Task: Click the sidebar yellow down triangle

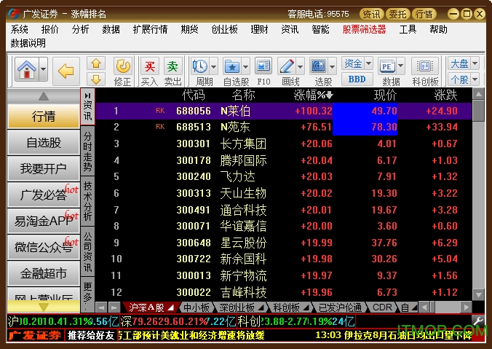Action: click(44, 307)
